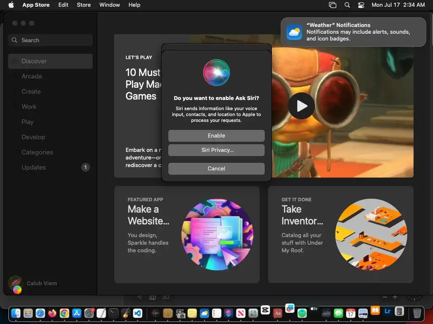The width and height of the screenshot is (433, 324).
Task: Open Siri Privacy details
Action: click(x=216, y=150)
